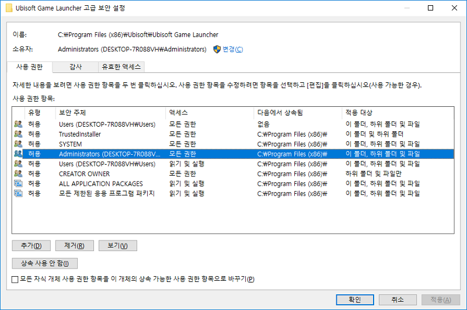Click the folder path C:\Program Files (x86)\Ubisoft\Ubisoft Game Launcher
The image size is (467, 310).
pyautogui.click(x=138, y=35)
